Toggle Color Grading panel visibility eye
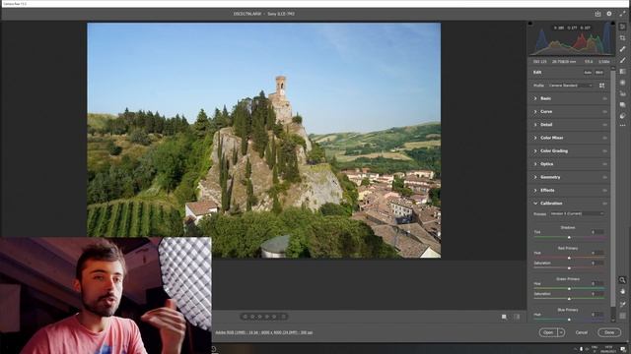The image size is (631, 354). click(x=604, y=150)
